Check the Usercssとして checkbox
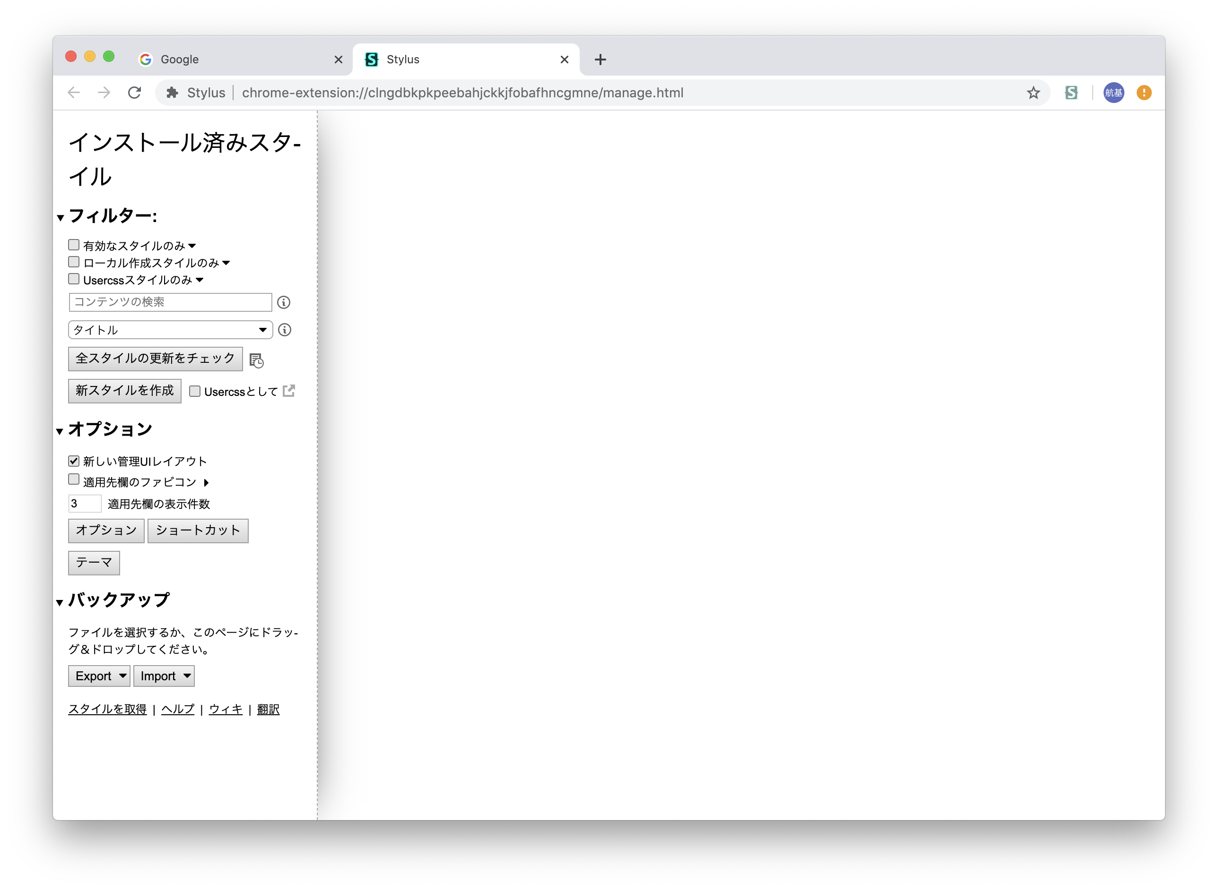1218x890 pixels. [x=195, y=391]
